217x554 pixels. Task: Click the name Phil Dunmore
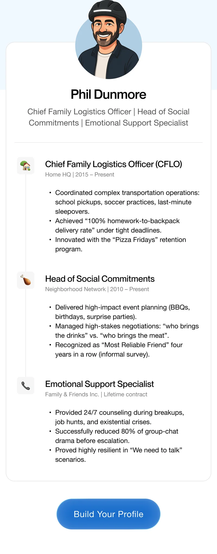pos(108,94)
